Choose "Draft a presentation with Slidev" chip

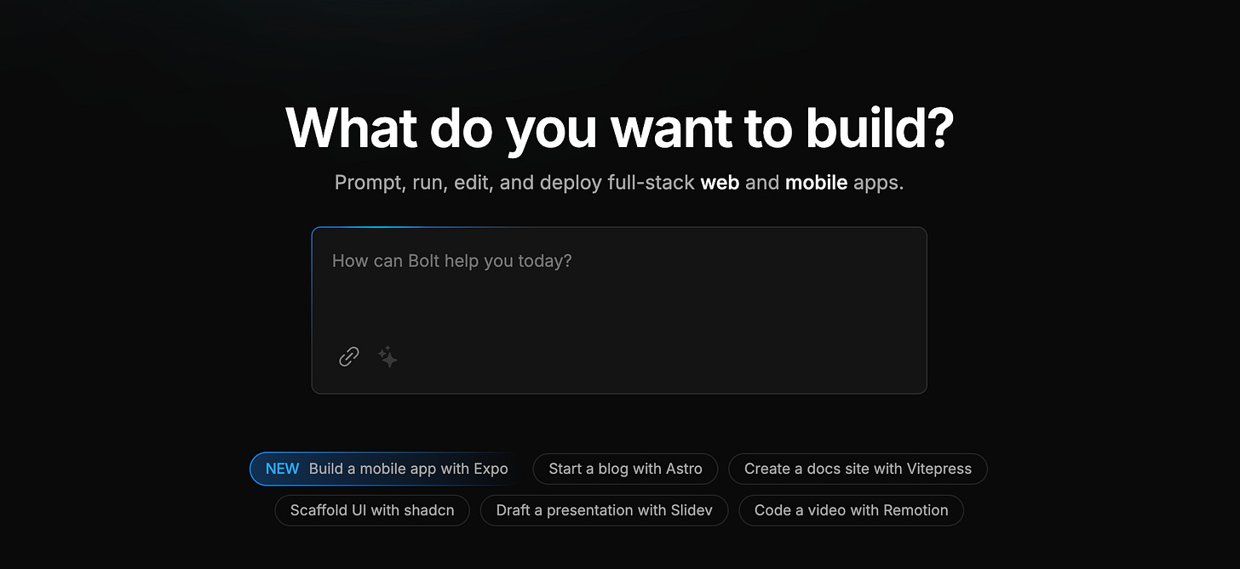[604, 510]
